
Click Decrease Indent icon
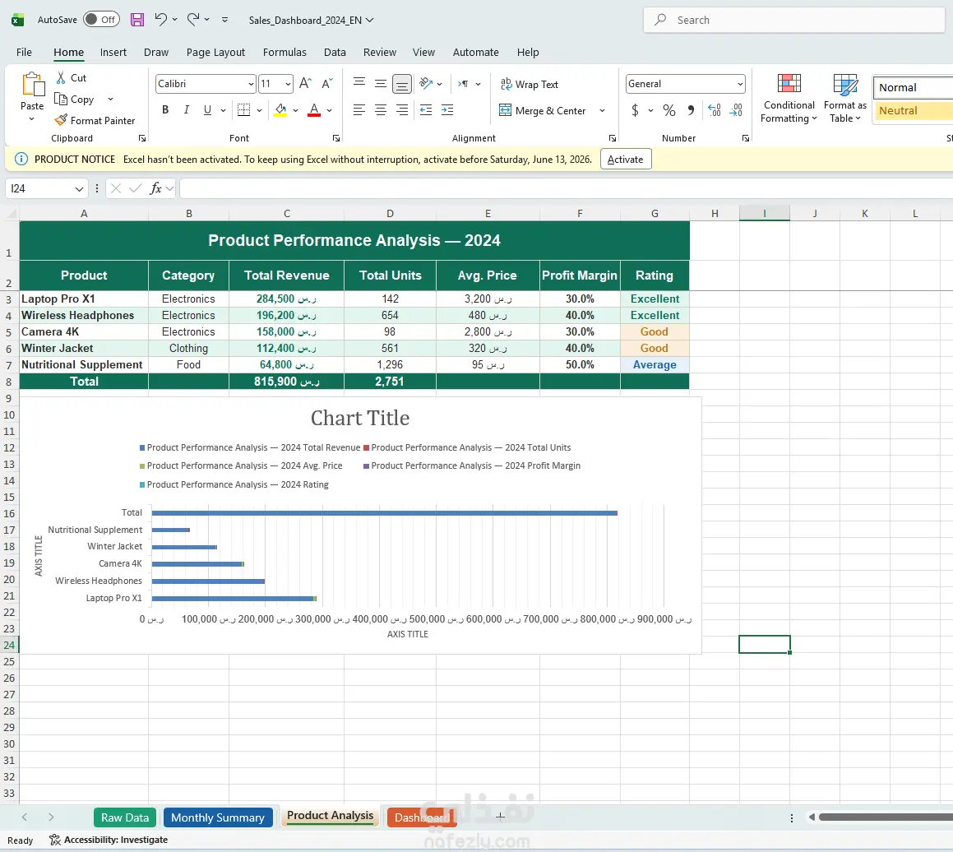tap(426, 110)
